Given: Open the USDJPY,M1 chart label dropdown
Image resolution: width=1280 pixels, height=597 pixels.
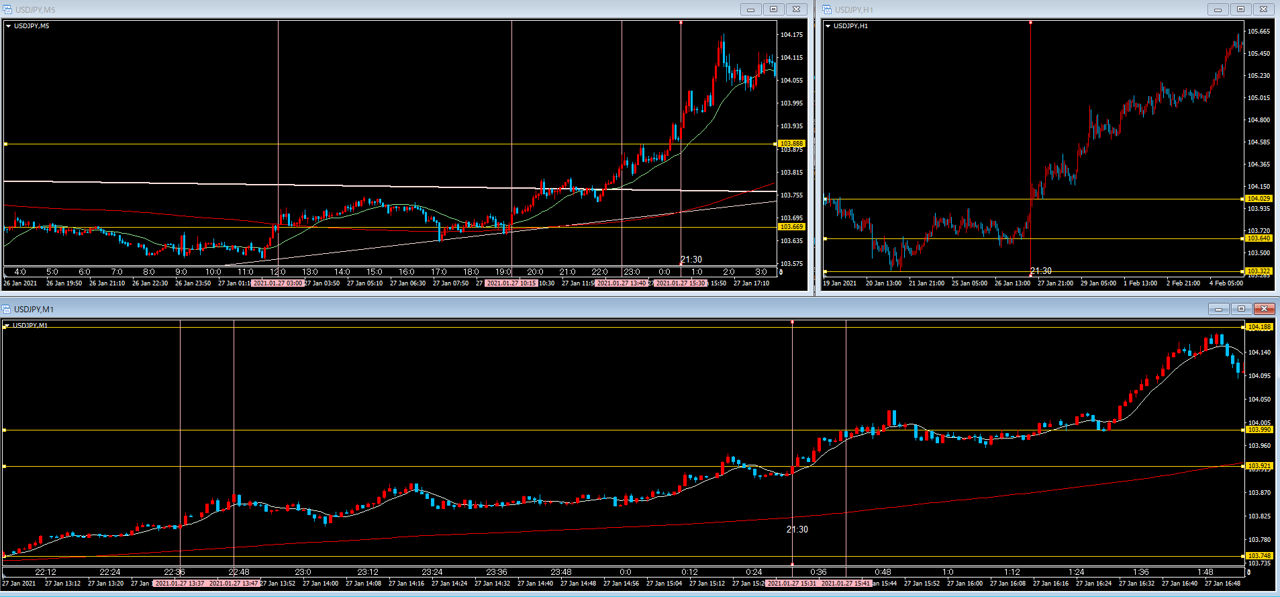Looking at the screenshot, I should click(7, 326).
